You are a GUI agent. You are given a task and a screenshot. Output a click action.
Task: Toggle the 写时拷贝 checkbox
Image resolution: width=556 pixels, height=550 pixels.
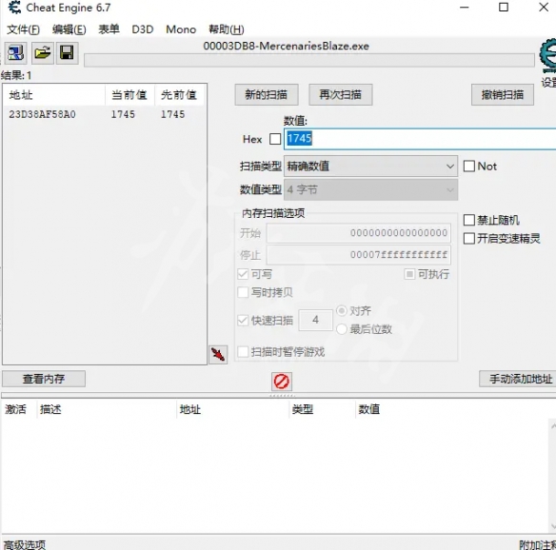(x=243, y=292)
